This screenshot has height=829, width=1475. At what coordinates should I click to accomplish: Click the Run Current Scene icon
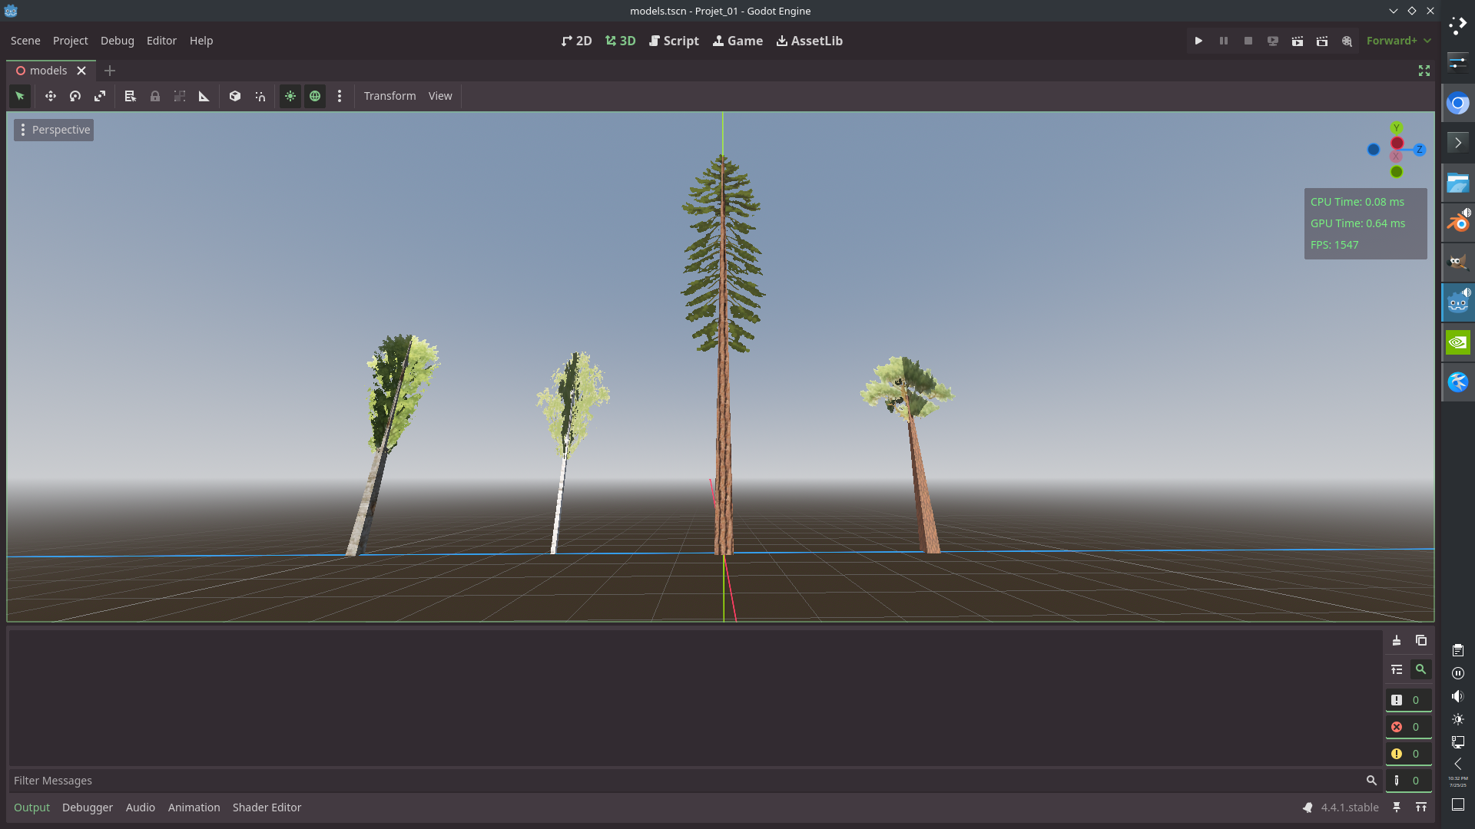point(1298,41)
